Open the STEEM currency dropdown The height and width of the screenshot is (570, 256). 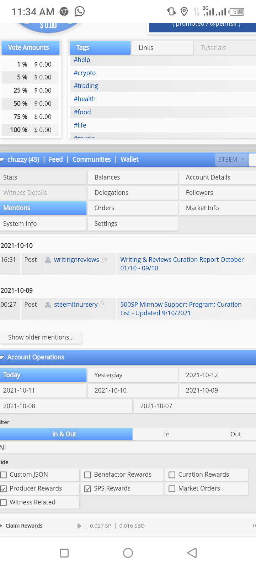tap(231, 160)
